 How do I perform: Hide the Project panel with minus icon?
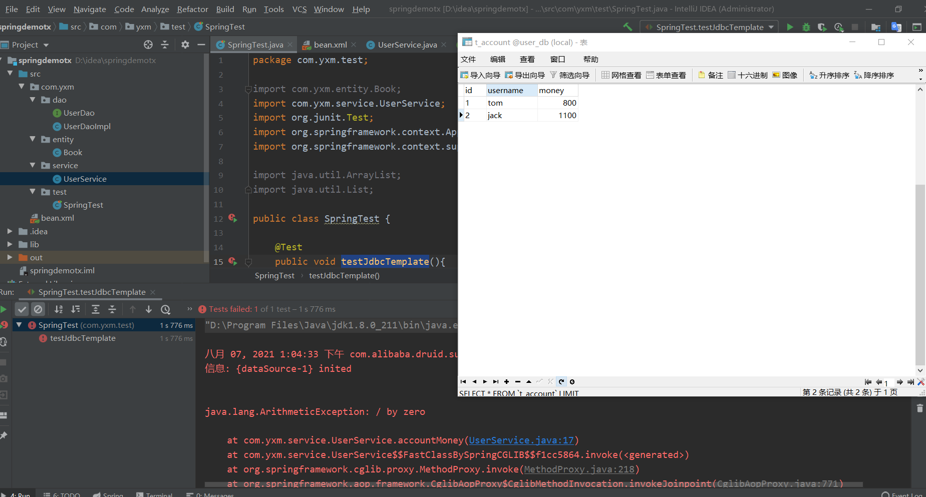pos(201,45)
